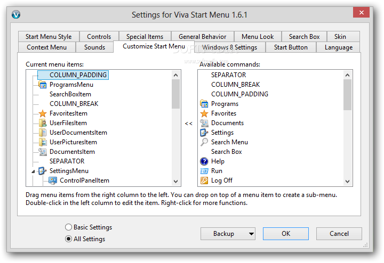This screenshot has width=384, height=263.
Task: Click the ProgramsMenu folder icon
Action: (x=42, y=85)
